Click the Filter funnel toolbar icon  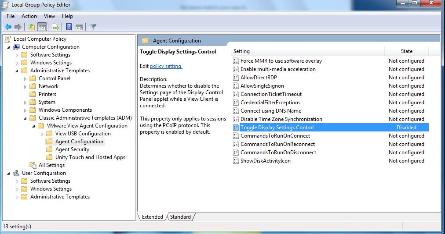[x=93, y=27]
